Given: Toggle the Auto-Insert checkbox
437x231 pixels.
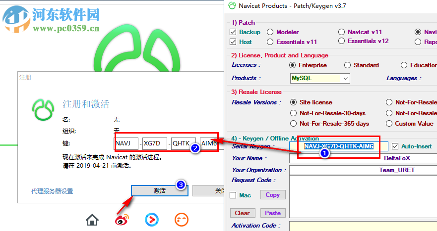Looking at the screenshot, I should 395,146.
